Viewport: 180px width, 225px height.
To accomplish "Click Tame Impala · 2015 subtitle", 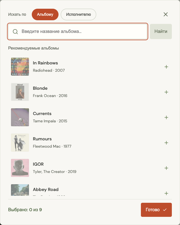I will coord(50,121).
